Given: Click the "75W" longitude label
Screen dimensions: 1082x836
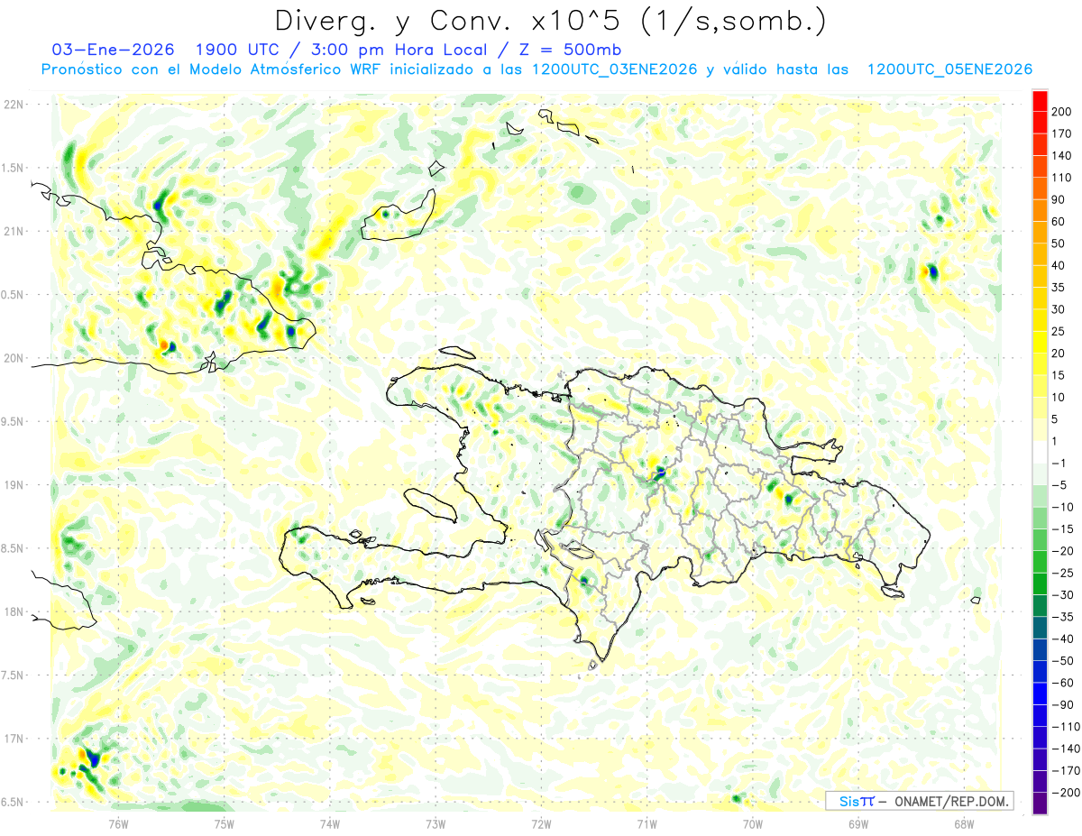Looking at the screenshot, I should 224,823.
